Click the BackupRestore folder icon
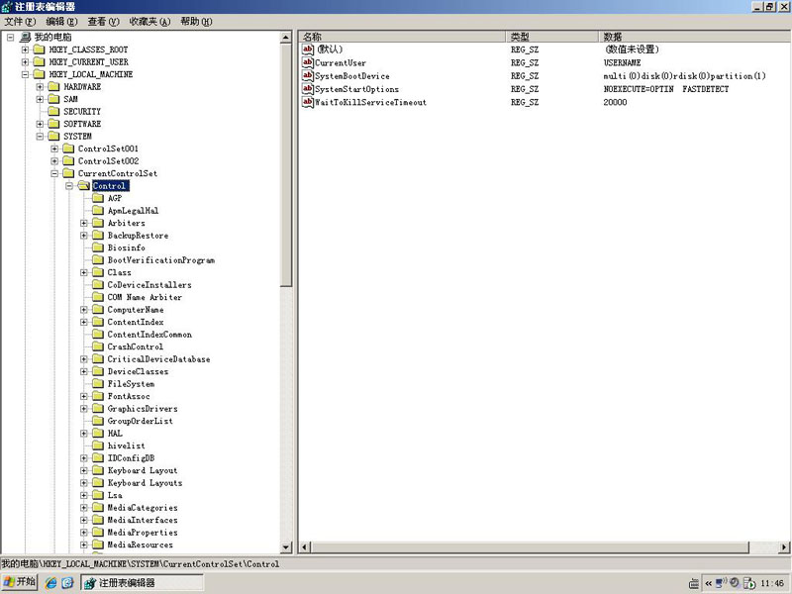The width and height of the screenshot is (792, 594). (x=98, y=236)
